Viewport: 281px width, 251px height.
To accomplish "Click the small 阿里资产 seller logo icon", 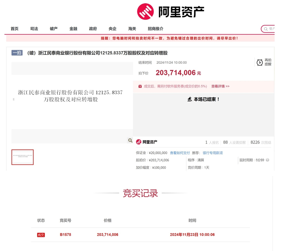I will point(138,142).
